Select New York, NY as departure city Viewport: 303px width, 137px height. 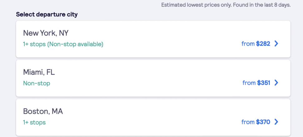46,33
